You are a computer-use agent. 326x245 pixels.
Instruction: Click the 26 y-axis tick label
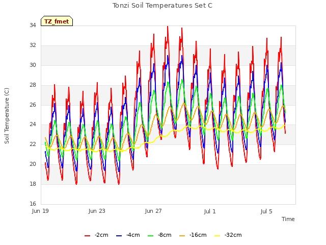(33, 105)
